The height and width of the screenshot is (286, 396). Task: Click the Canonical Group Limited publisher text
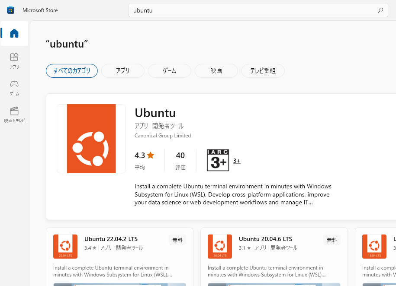click(x=163, y=136)
